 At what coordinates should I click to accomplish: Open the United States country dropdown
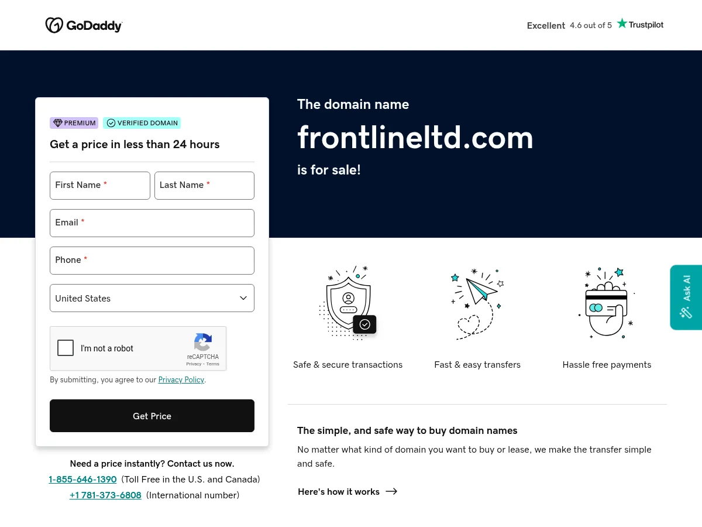pyautogui.click(x=152, y=298)
